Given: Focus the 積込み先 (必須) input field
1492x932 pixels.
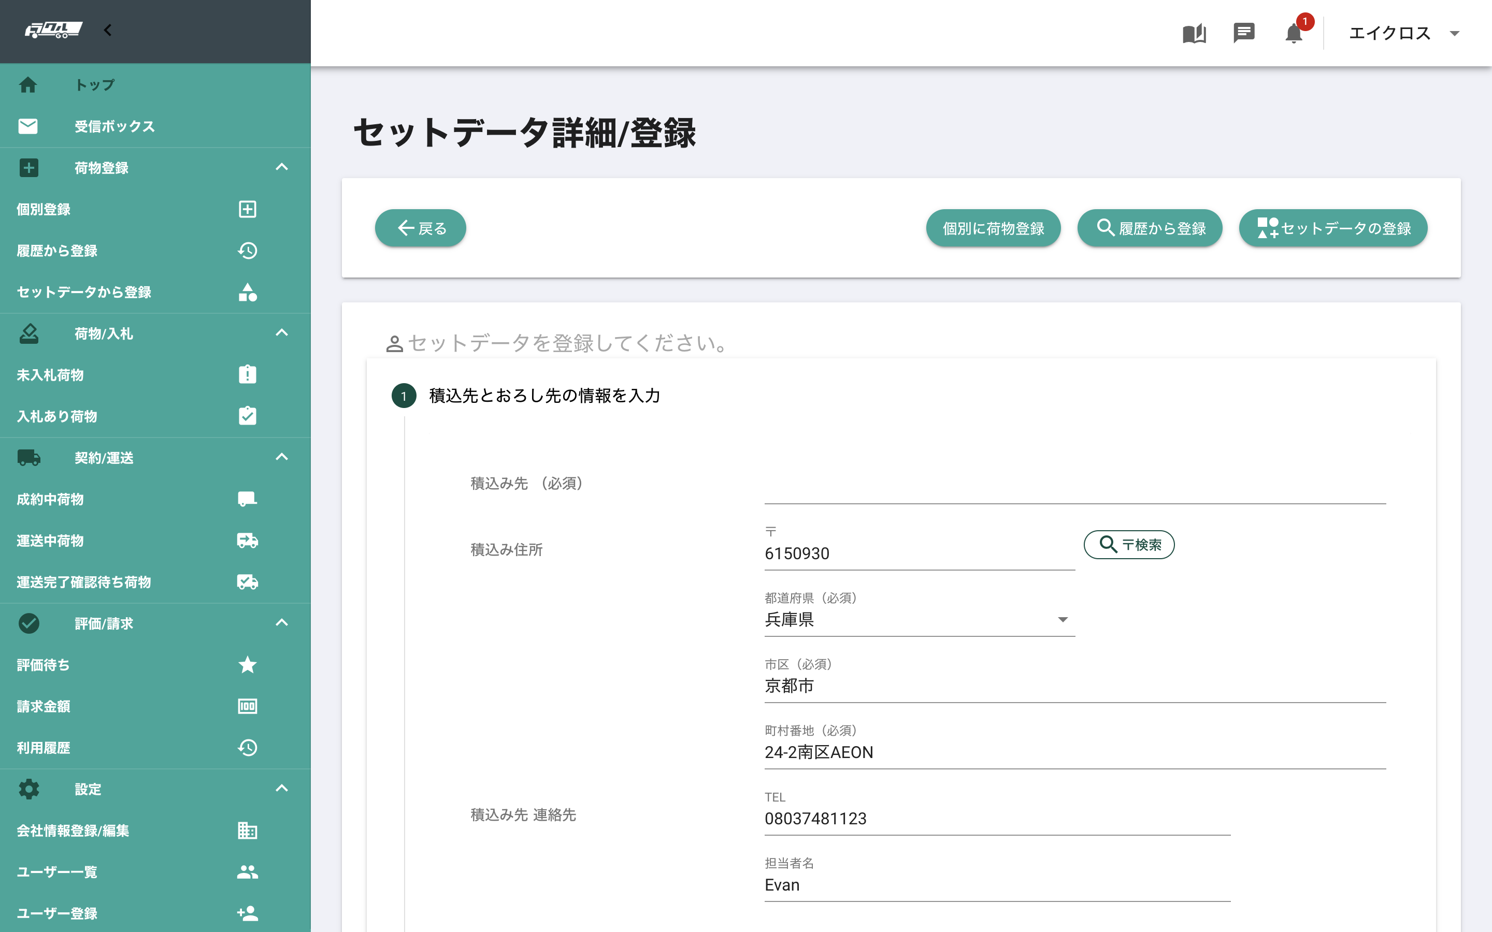Looking at the screenshot, I should (1075, 485).
